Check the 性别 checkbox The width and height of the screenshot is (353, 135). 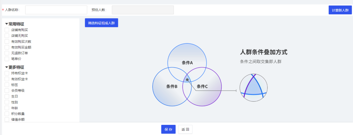7,102
